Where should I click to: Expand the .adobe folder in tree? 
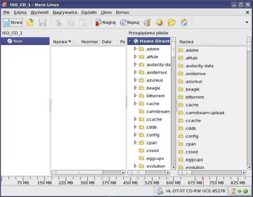click(135, 48)
